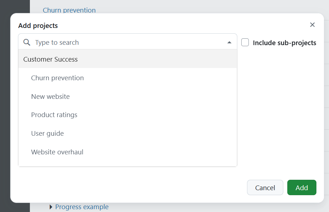Click the Progress example text link
This screenshot has height=212, width=329.
[x=82, y=207]
